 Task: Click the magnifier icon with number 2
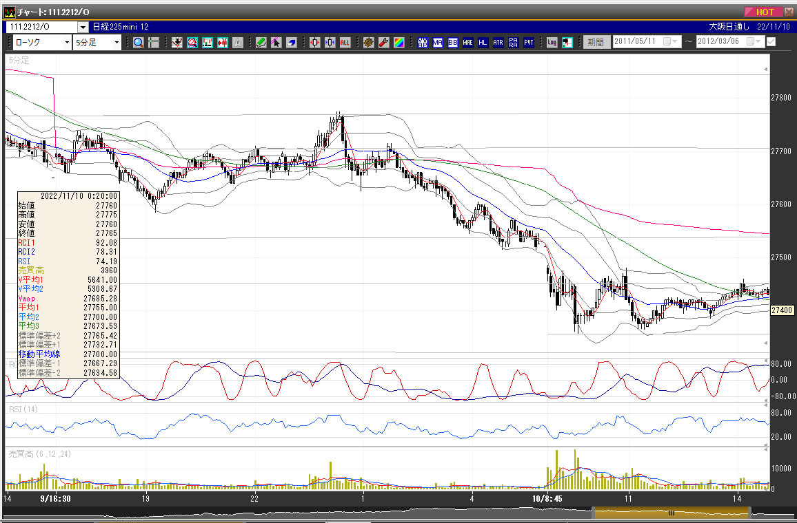192,43
